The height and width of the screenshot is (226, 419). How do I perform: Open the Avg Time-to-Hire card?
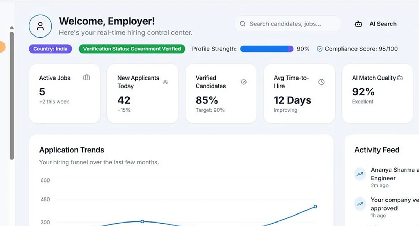tap(299, 94)
